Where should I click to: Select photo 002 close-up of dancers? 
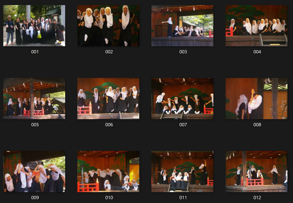point(108,26)
